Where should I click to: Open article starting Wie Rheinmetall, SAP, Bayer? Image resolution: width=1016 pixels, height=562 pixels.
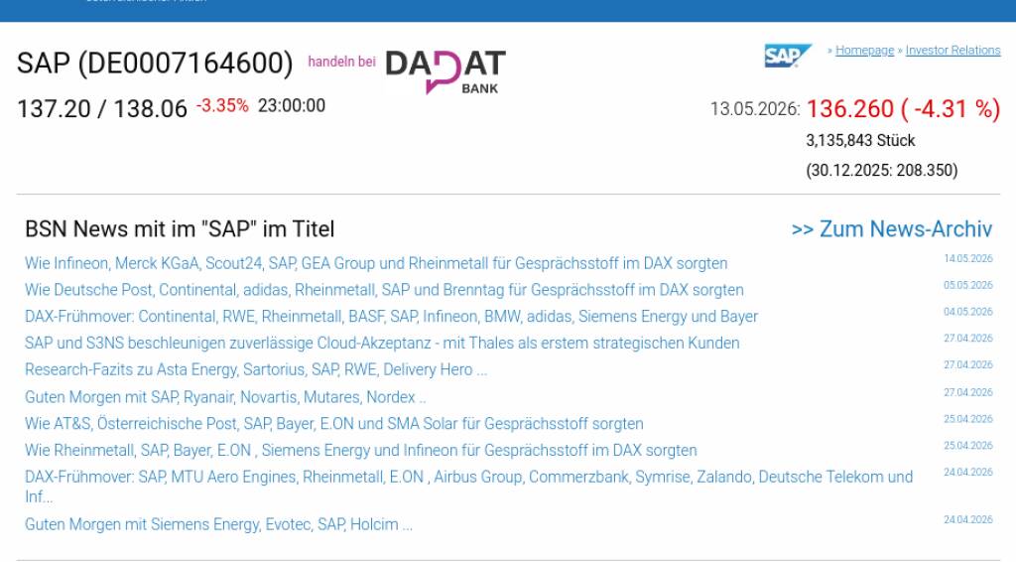tap(361, 450)
